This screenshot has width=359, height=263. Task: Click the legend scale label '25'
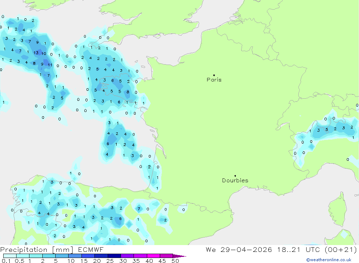pyautogui.click(x=110, y=261)
